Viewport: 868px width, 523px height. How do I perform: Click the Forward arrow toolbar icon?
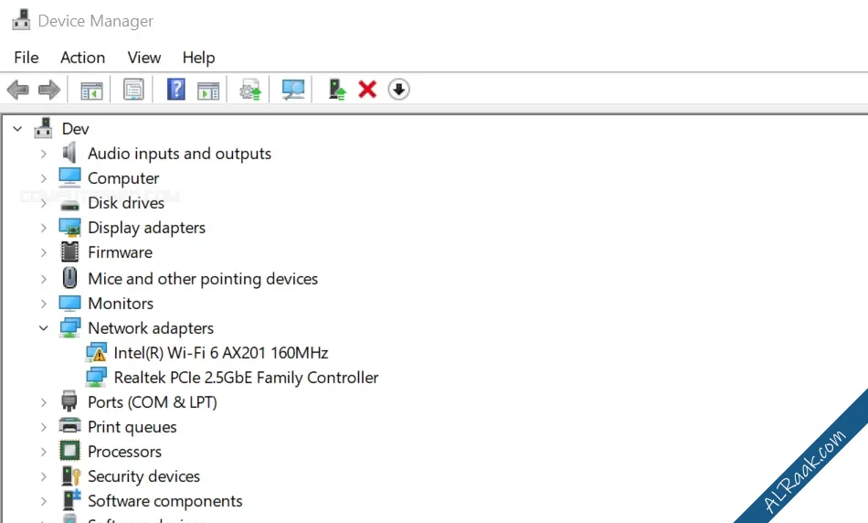click(49, 90)
